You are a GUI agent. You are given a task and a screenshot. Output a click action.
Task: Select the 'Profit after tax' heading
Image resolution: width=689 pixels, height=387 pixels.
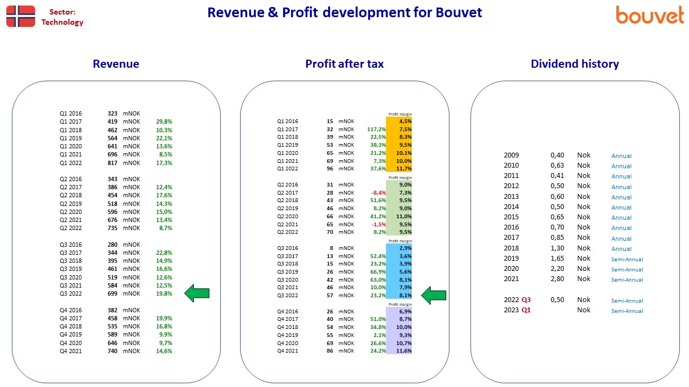[x=344, y=64]
